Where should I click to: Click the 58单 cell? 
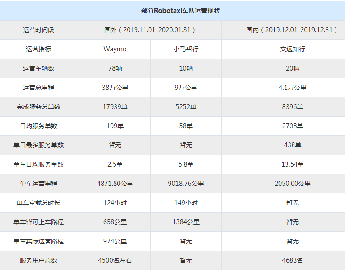point(186,126)
